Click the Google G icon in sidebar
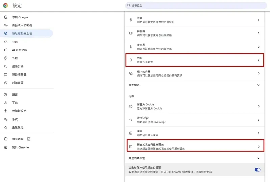 (x=6, y=17)
